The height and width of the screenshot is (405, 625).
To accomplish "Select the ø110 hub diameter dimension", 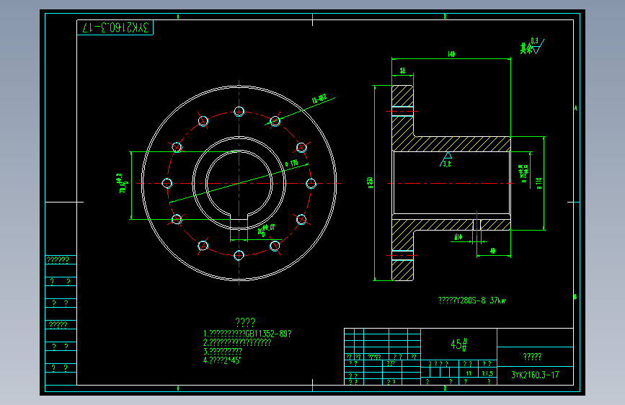I will [539, 183].
